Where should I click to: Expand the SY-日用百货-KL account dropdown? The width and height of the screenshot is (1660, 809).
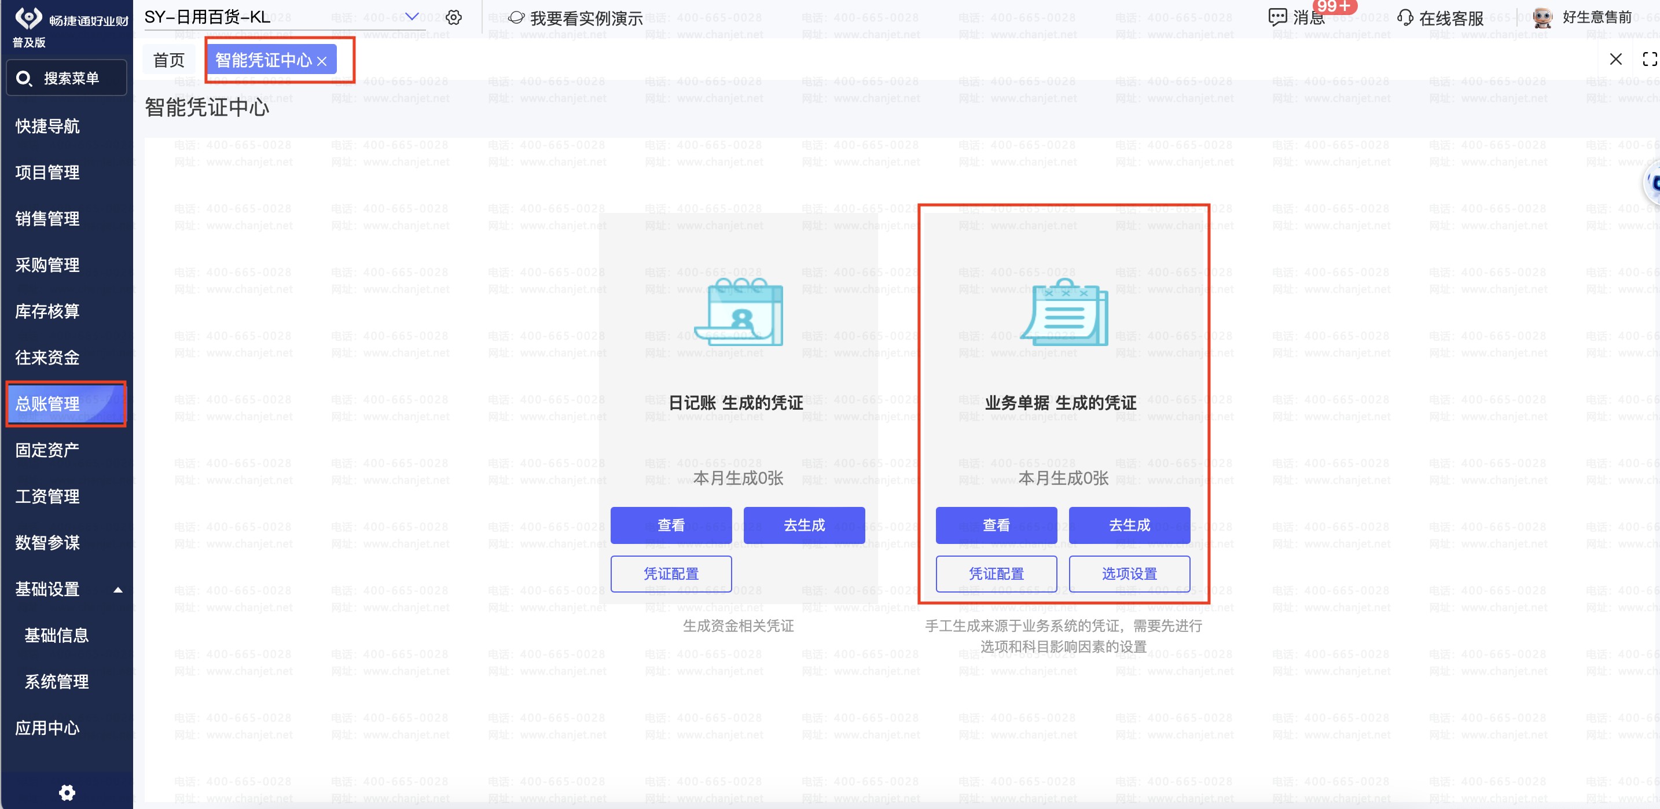(412, 17)
